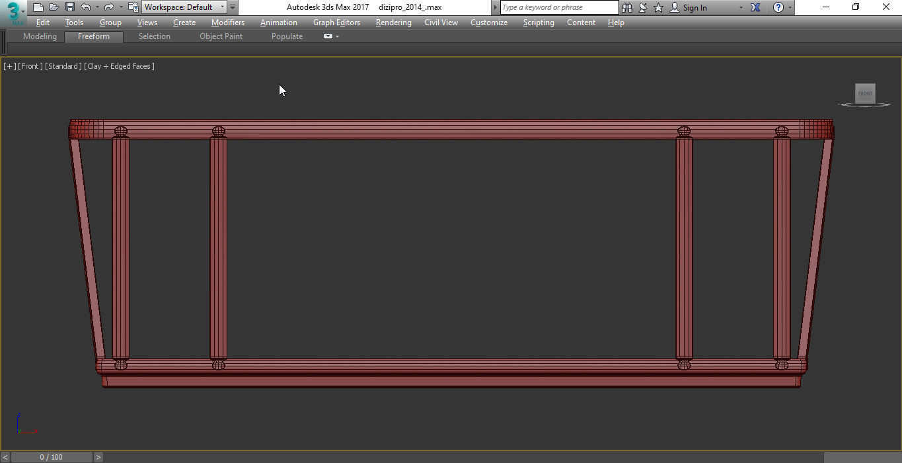Open the Tools menu
Viewport: 902px width, 463px height.
(x=74, y=22)
